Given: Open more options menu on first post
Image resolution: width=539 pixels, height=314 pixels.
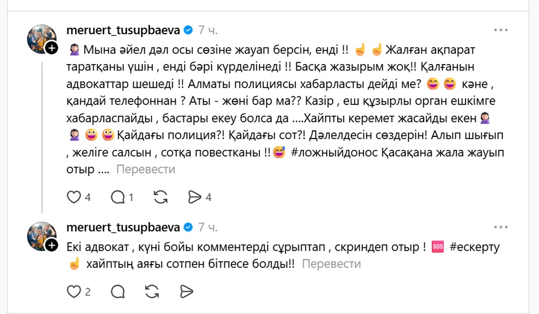Looking at the screenshot, I should [x=501, y=30].
